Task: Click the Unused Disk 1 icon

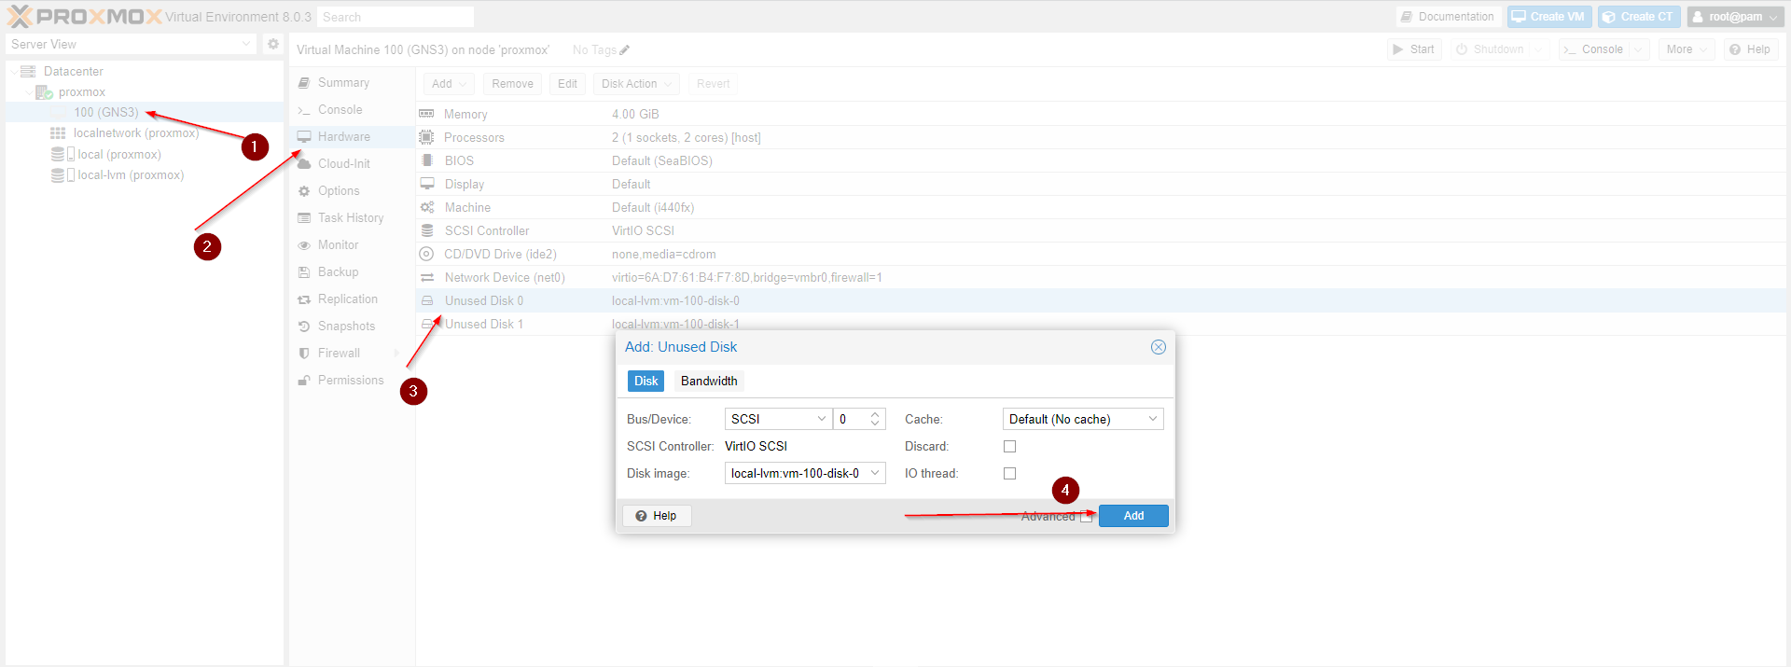Action: pyautogui.click(x=427, y=324)
